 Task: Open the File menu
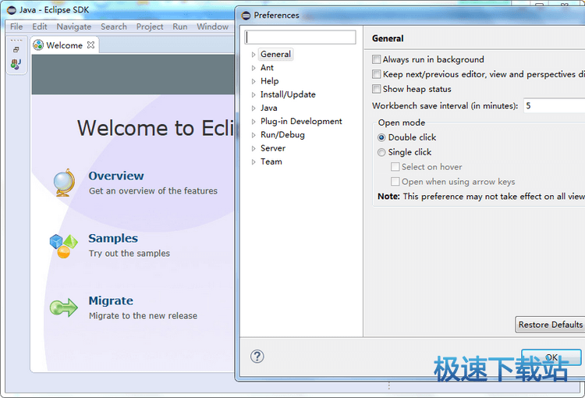(x=16, y=27)
